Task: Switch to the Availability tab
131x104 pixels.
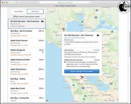Action: pos(19,11)
